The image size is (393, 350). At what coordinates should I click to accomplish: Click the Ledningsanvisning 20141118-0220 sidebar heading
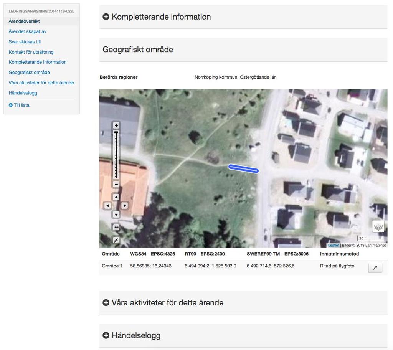[41, 11]
